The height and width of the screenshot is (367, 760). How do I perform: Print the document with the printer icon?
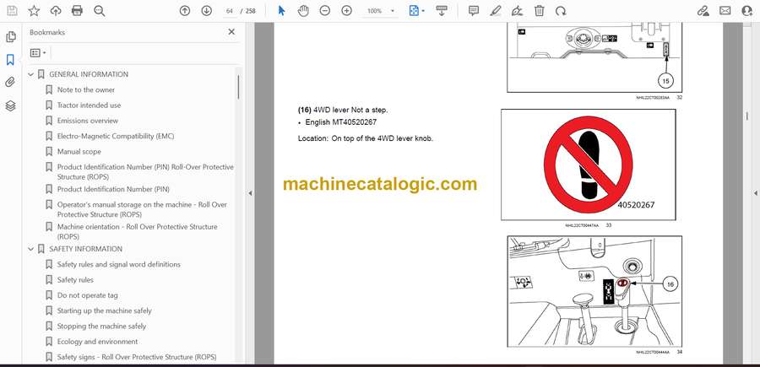(x=77, y=11)
